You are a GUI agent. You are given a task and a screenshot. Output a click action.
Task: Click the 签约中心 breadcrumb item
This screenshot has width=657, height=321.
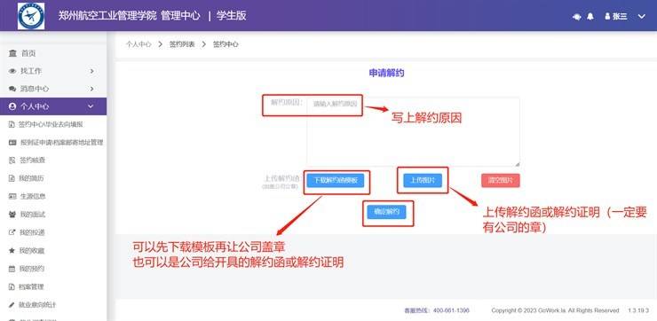[226, 44]
